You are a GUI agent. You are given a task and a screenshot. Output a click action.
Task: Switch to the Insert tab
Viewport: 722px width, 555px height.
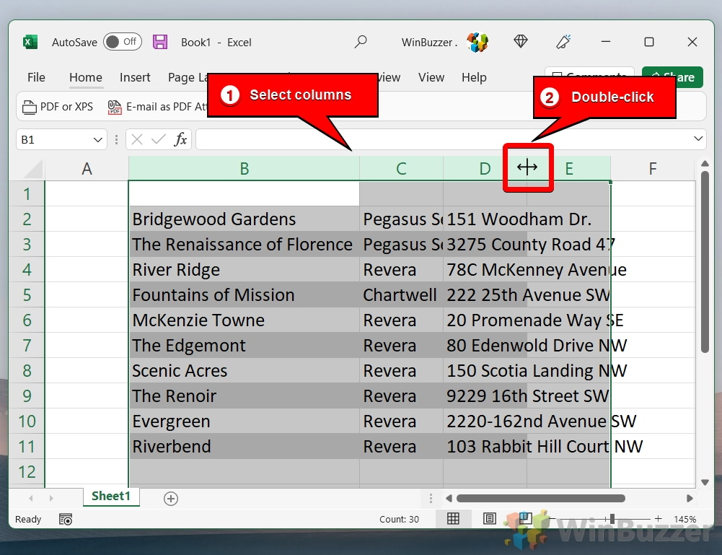pos(134,77)
